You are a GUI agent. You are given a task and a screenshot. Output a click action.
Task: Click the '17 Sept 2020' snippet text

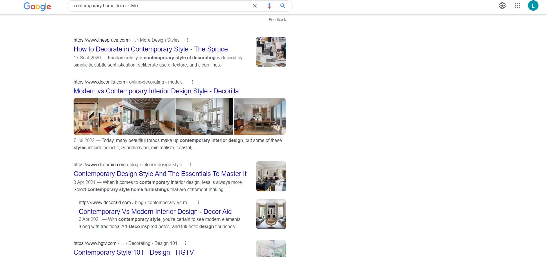(87, 58)
